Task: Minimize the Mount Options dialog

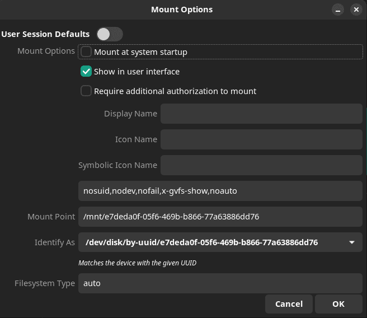Action: click(x=337, y=10)
